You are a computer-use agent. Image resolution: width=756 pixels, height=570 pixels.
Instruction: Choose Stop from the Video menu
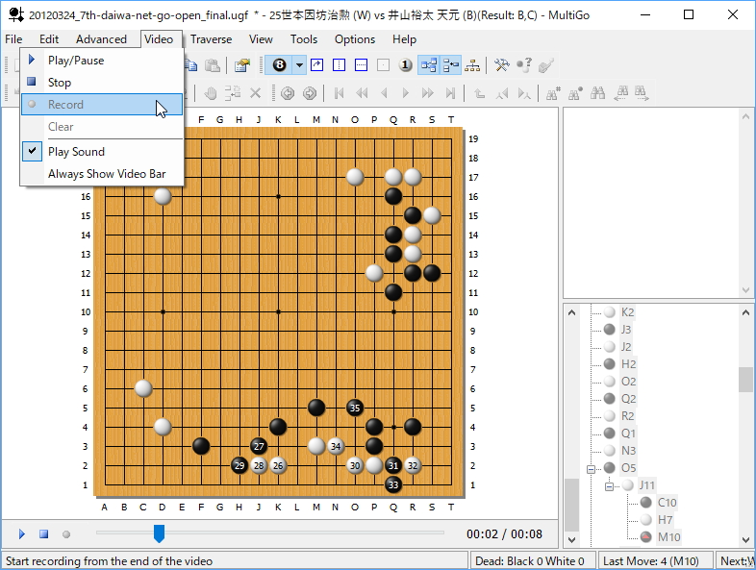pos(102,83)
